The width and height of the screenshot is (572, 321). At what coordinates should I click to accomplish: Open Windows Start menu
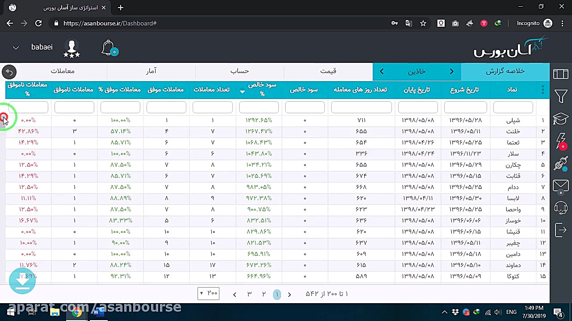11,312
